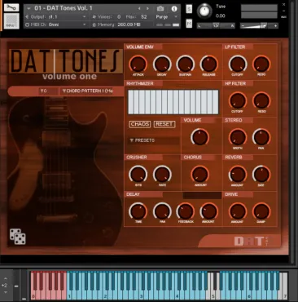Open the PRESETS dropdown

(154, 140)
